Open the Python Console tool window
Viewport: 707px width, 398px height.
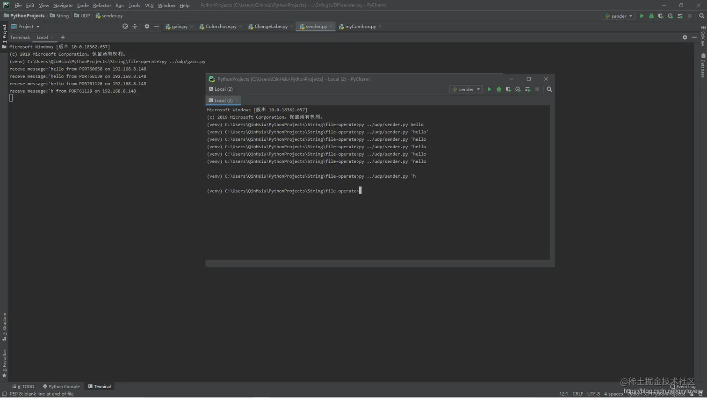[x=61, y=387]
